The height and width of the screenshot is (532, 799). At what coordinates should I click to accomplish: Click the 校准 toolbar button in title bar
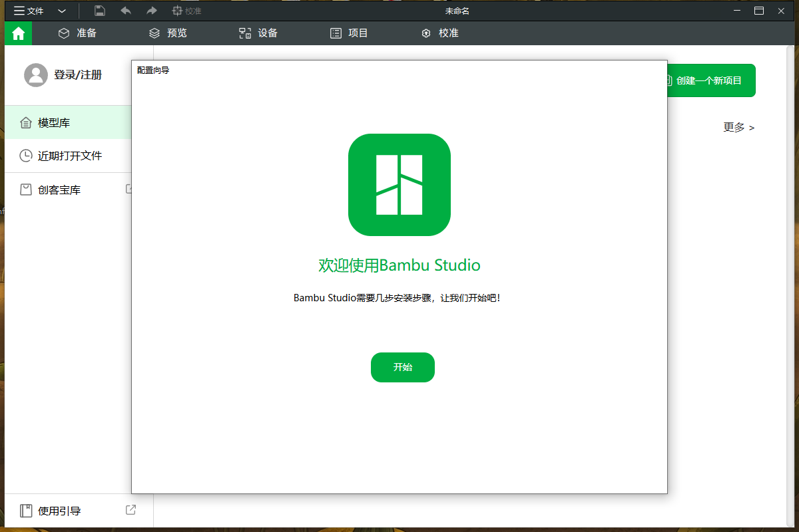tap(186, 11)
